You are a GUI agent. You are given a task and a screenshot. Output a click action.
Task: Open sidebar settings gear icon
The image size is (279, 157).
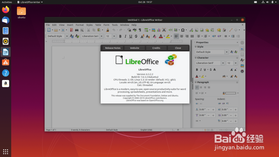coord(242,42)
